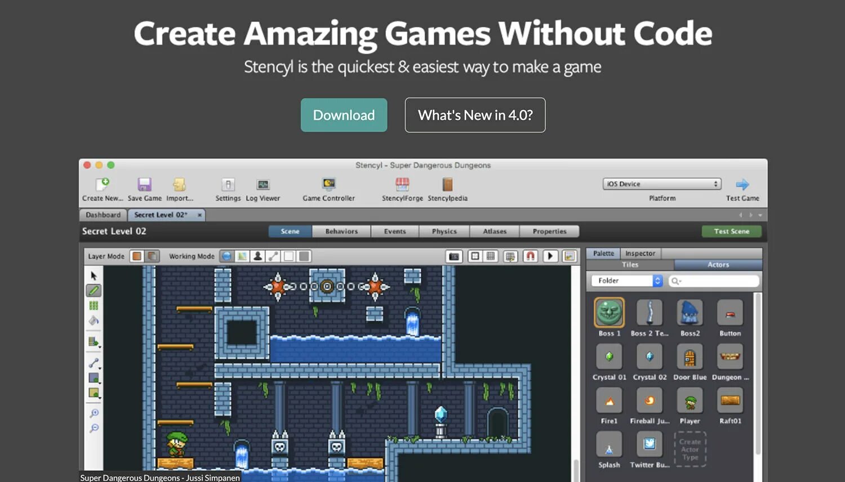The image size is (845, 482).
Task: Select the white square Working Mode
Action: pyautogui.click(x=289, y=256)
